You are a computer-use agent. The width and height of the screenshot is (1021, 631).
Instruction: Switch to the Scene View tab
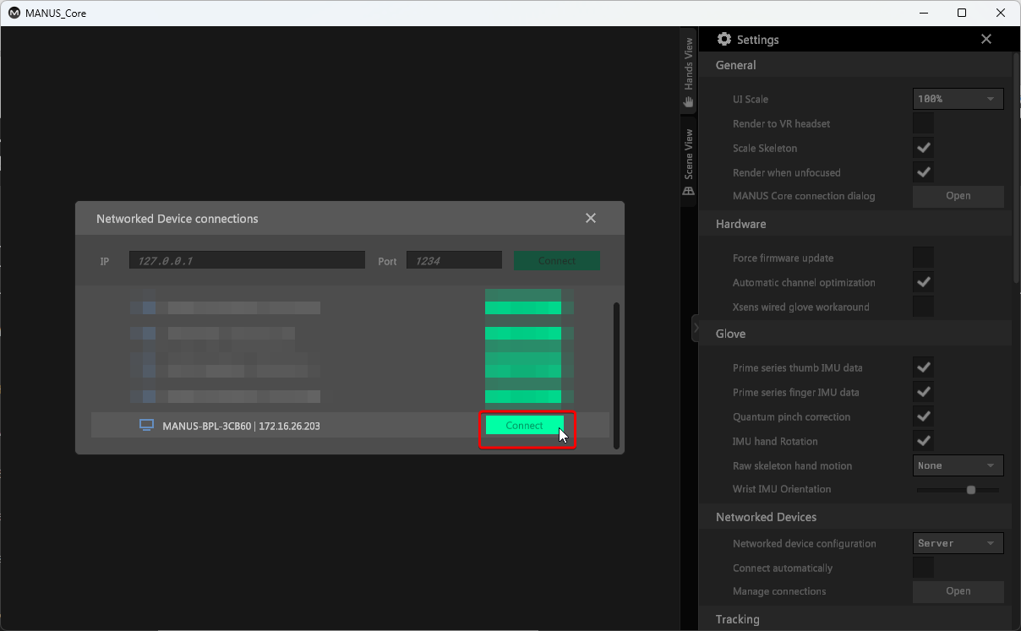point(689,155)
